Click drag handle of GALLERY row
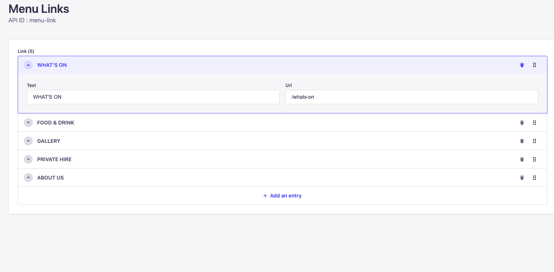 click(x=535, y=141)
